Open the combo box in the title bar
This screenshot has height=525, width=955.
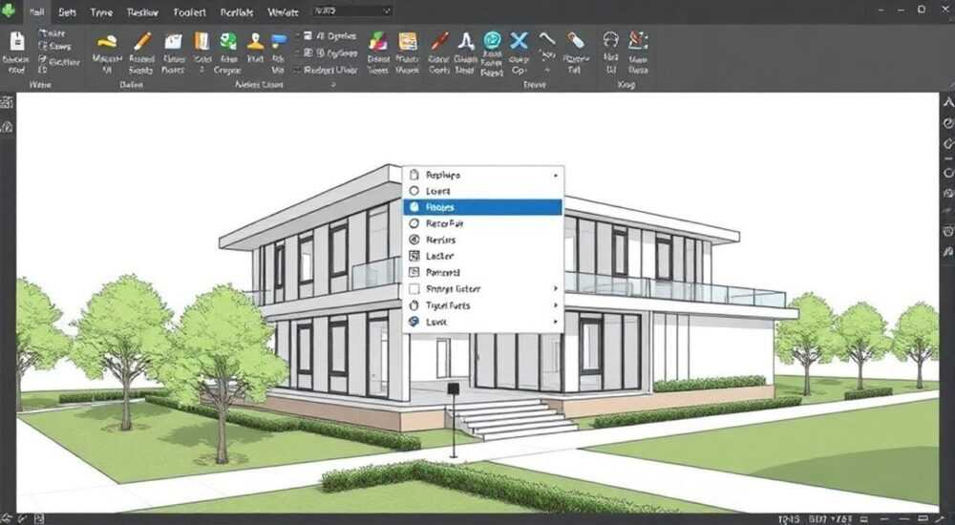click(352, 10)
